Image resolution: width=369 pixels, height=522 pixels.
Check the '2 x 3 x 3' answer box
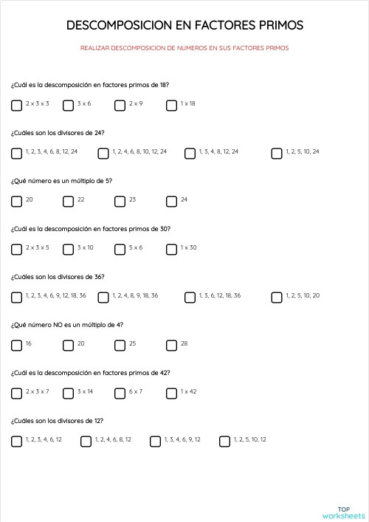[x=17, y=106]
